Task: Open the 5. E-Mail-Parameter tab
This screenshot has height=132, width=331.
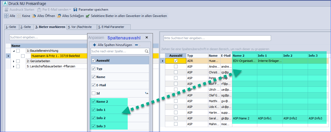Action: (x=113, y=27)
